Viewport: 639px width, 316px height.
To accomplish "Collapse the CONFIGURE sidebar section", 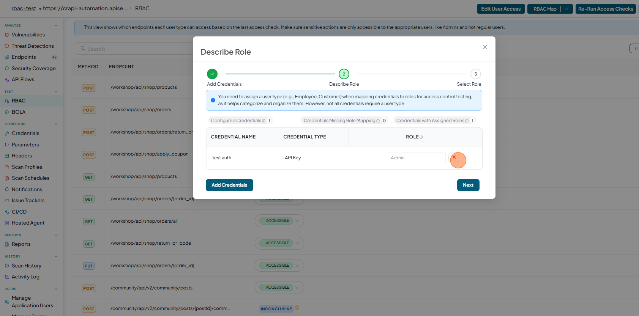I will (x=56, y=124).
